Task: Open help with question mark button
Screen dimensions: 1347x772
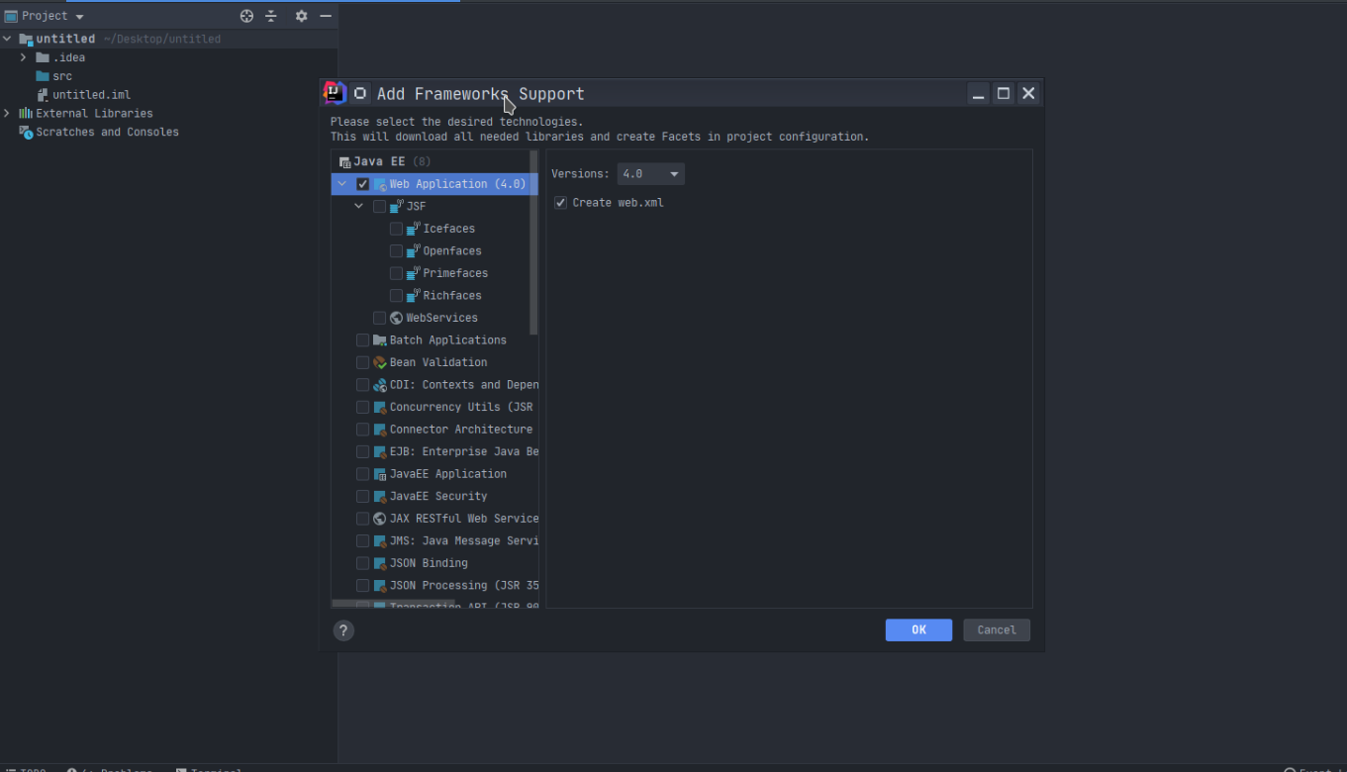Action: pyautogui.click(x=343, y=630)
